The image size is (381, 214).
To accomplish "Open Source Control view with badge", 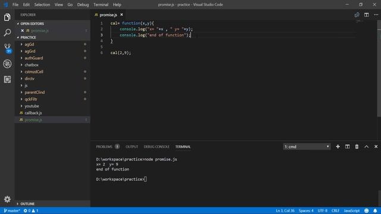I will coord(7,48).
